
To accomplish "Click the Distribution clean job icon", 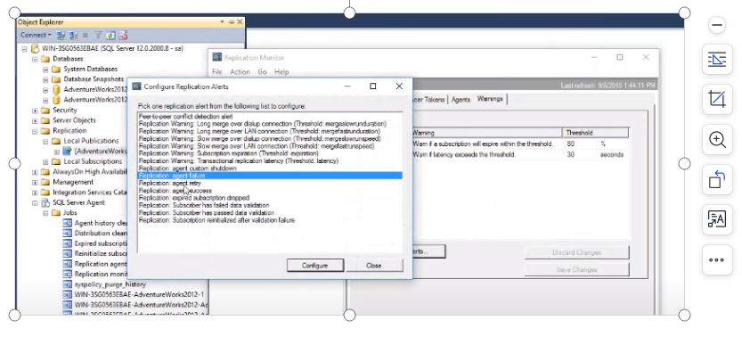I will pos(67,234).
